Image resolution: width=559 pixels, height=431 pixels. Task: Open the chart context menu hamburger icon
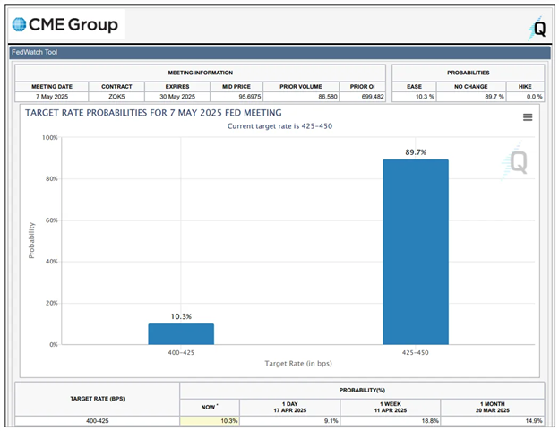[528, 117]
